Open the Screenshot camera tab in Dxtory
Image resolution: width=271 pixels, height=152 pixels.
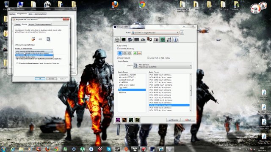pos(156,40)
